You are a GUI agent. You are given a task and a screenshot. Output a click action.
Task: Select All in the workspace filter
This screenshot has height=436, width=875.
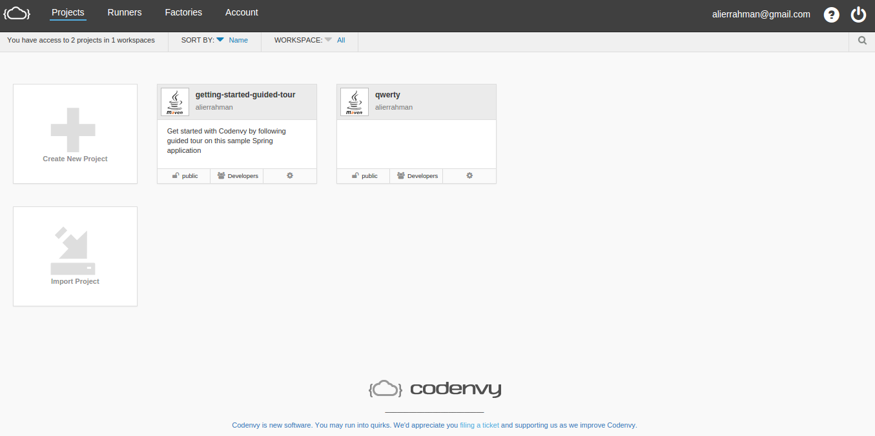tap(341, 40)
